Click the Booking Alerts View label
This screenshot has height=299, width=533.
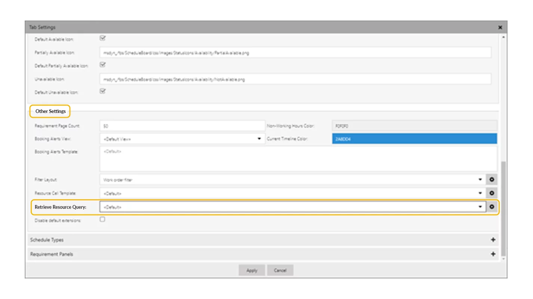[x=53, y=139]
